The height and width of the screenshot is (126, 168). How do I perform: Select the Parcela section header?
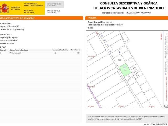coord(92,18)
